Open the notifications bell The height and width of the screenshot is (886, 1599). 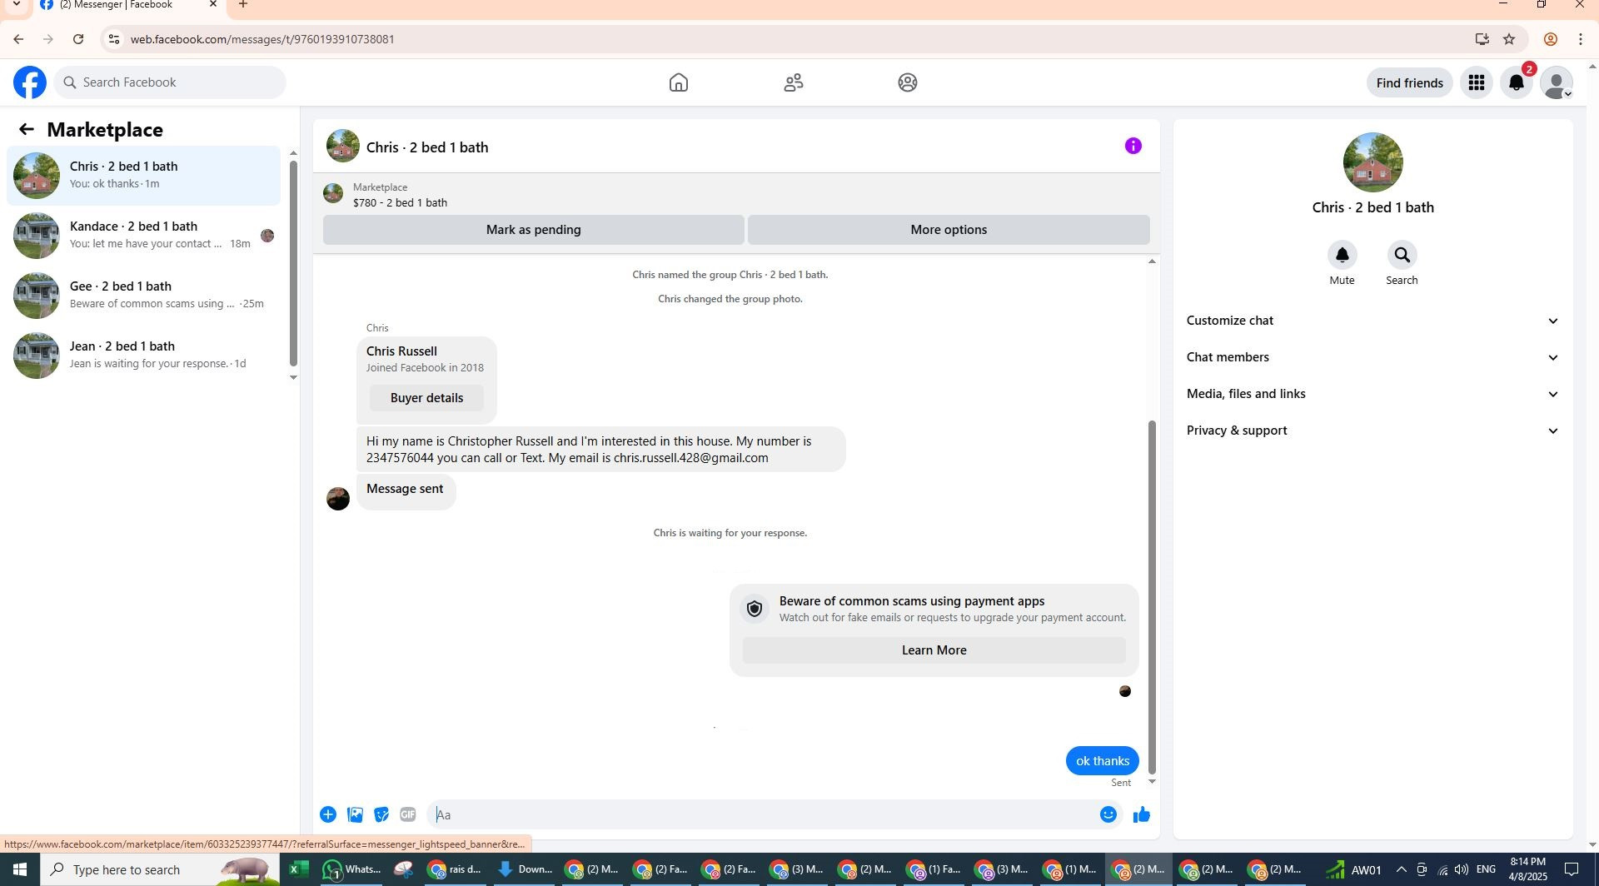point(1517,82)
